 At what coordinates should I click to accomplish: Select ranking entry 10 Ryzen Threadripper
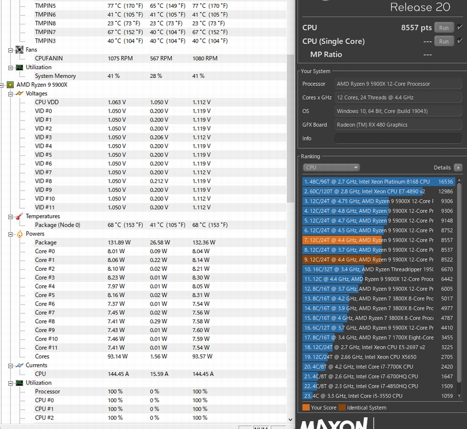[379, 269]
